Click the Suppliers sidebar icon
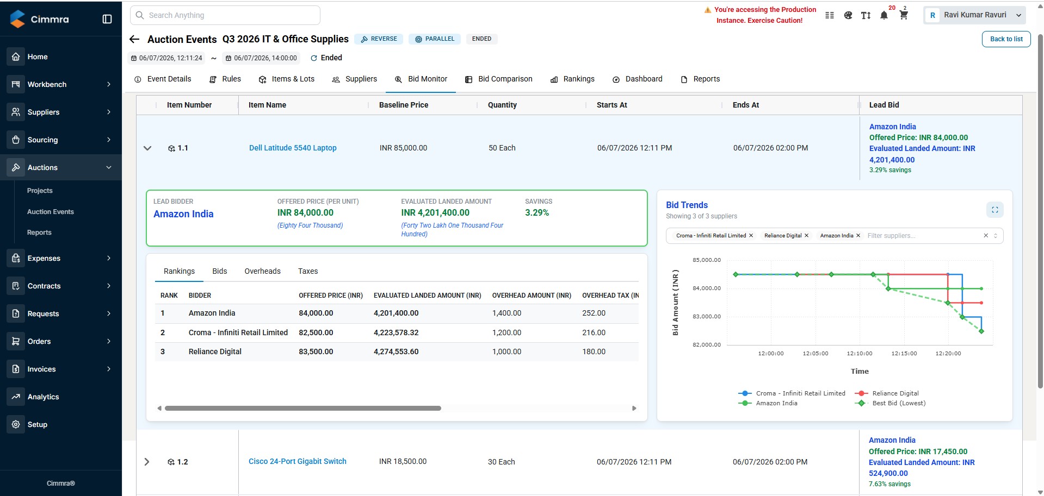 16,112
